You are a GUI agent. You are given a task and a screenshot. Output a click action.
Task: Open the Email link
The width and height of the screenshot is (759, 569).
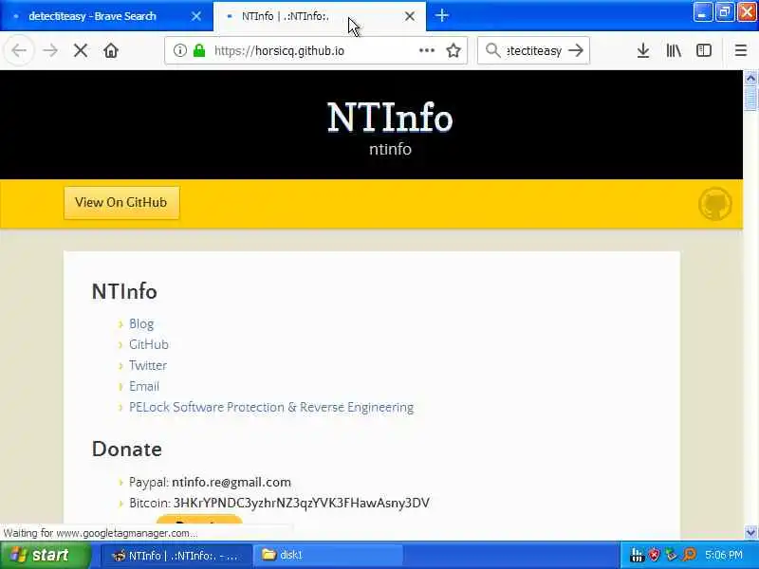point(144,386)
